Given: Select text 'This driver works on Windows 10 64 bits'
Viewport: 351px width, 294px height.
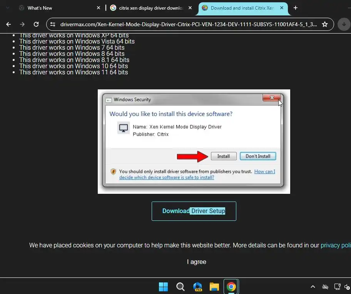Looking at the screenshot, I should coord(74,66).
